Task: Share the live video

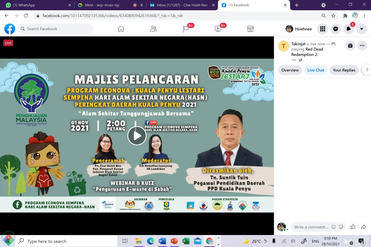Action: 363,227
